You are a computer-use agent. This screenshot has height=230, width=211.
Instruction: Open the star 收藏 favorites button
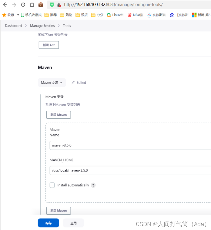coord(8,15)
